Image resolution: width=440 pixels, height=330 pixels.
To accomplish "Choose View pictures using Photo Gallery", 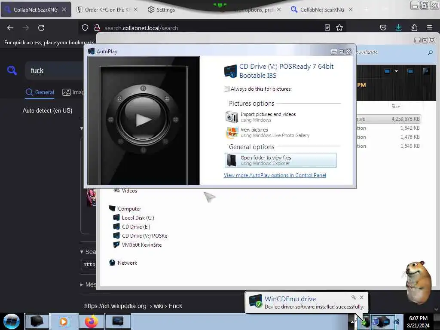I will click(281, 132).
